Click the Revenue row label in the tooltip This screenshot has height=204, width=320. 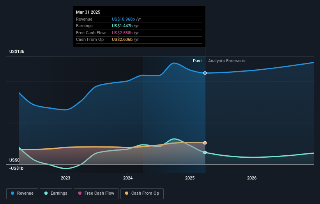click(x=84, y=19)
